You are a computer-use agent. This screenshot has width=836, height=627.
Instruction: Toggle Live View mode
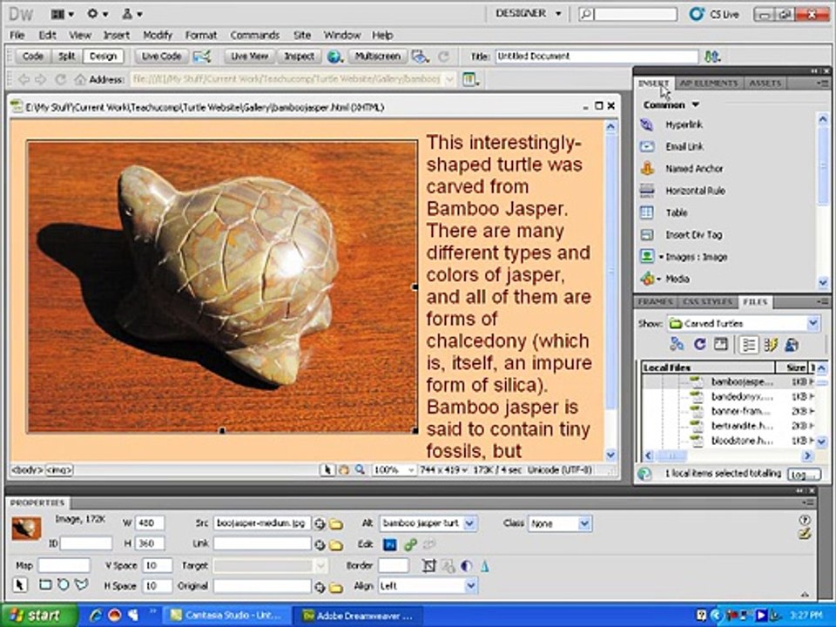tap(248, 57)
